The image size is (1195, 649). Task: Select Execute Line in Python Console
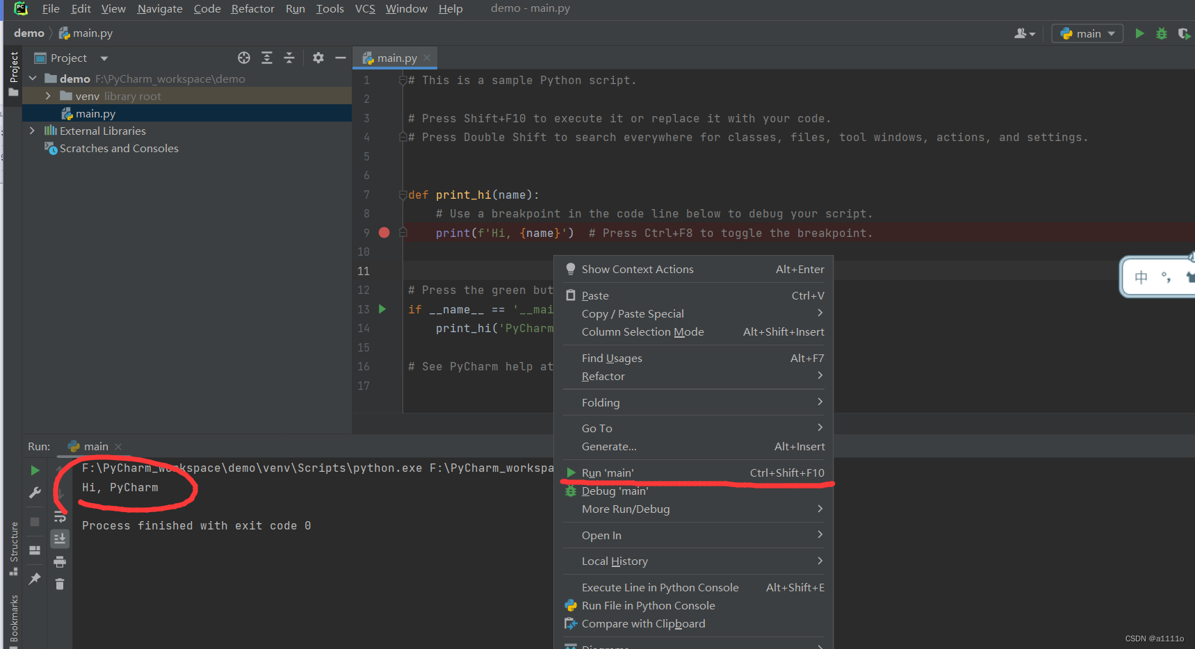[x=660, y=587]
